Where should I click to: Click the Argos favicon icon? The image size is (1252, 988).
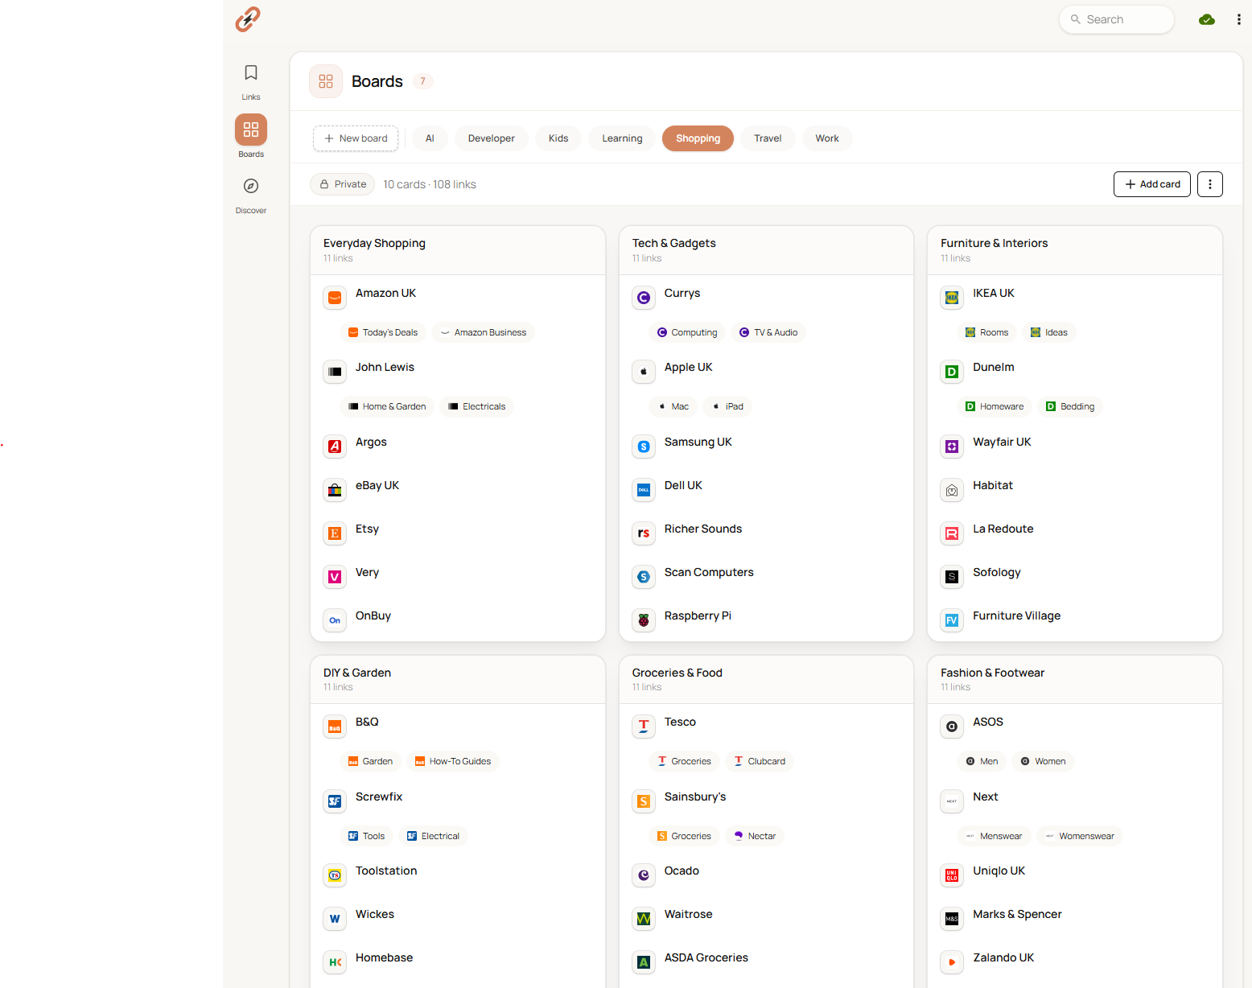335,447
